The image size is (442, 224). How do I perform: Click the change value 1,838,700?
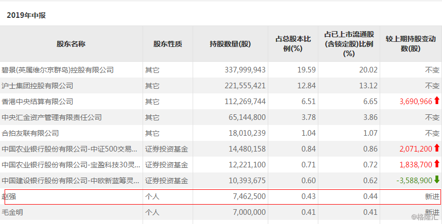pyautogui.click(x=416, y=165)
